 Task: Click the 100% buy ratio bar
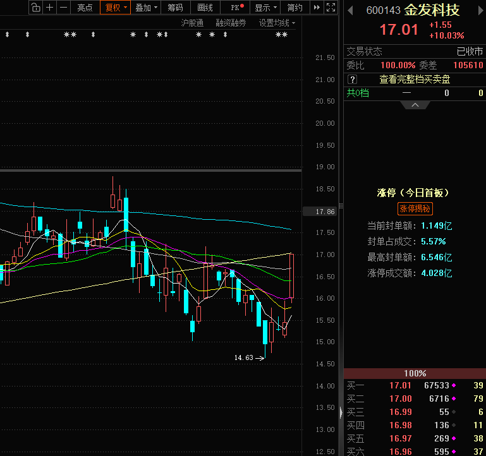[x=415, y=373]
